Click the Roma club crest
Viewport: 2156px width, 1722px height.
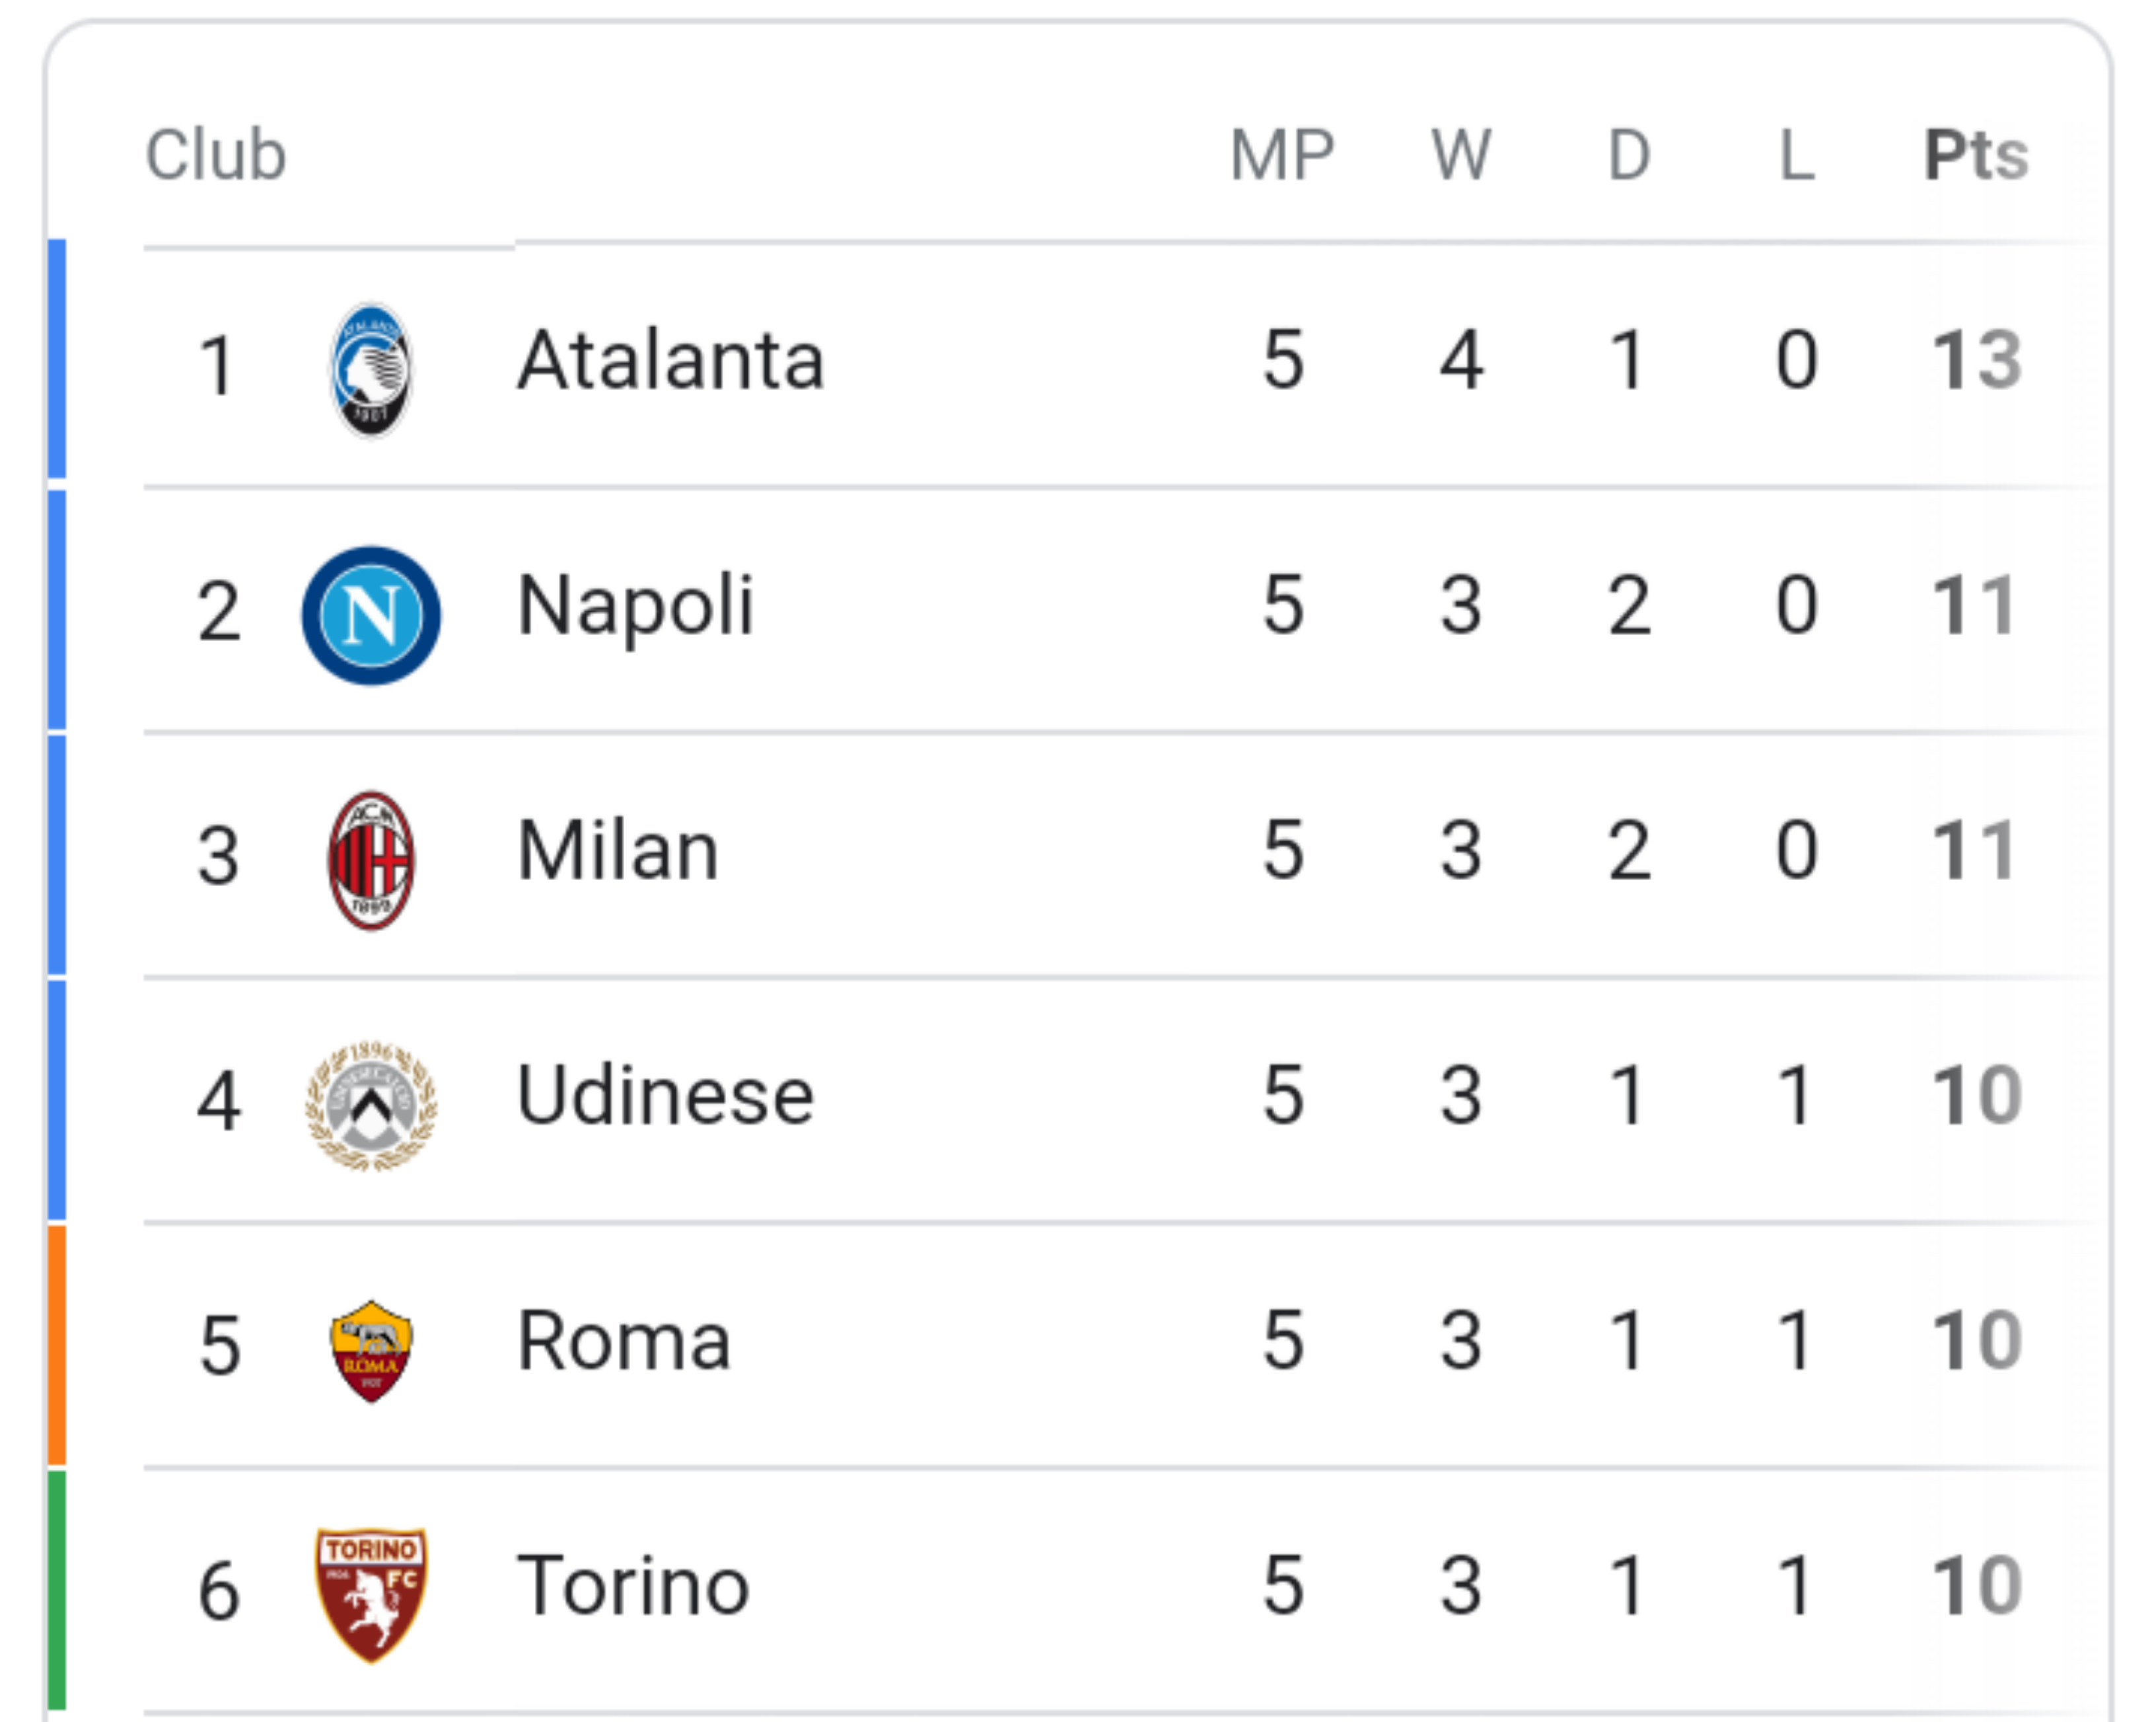(x=371, y=1351)
